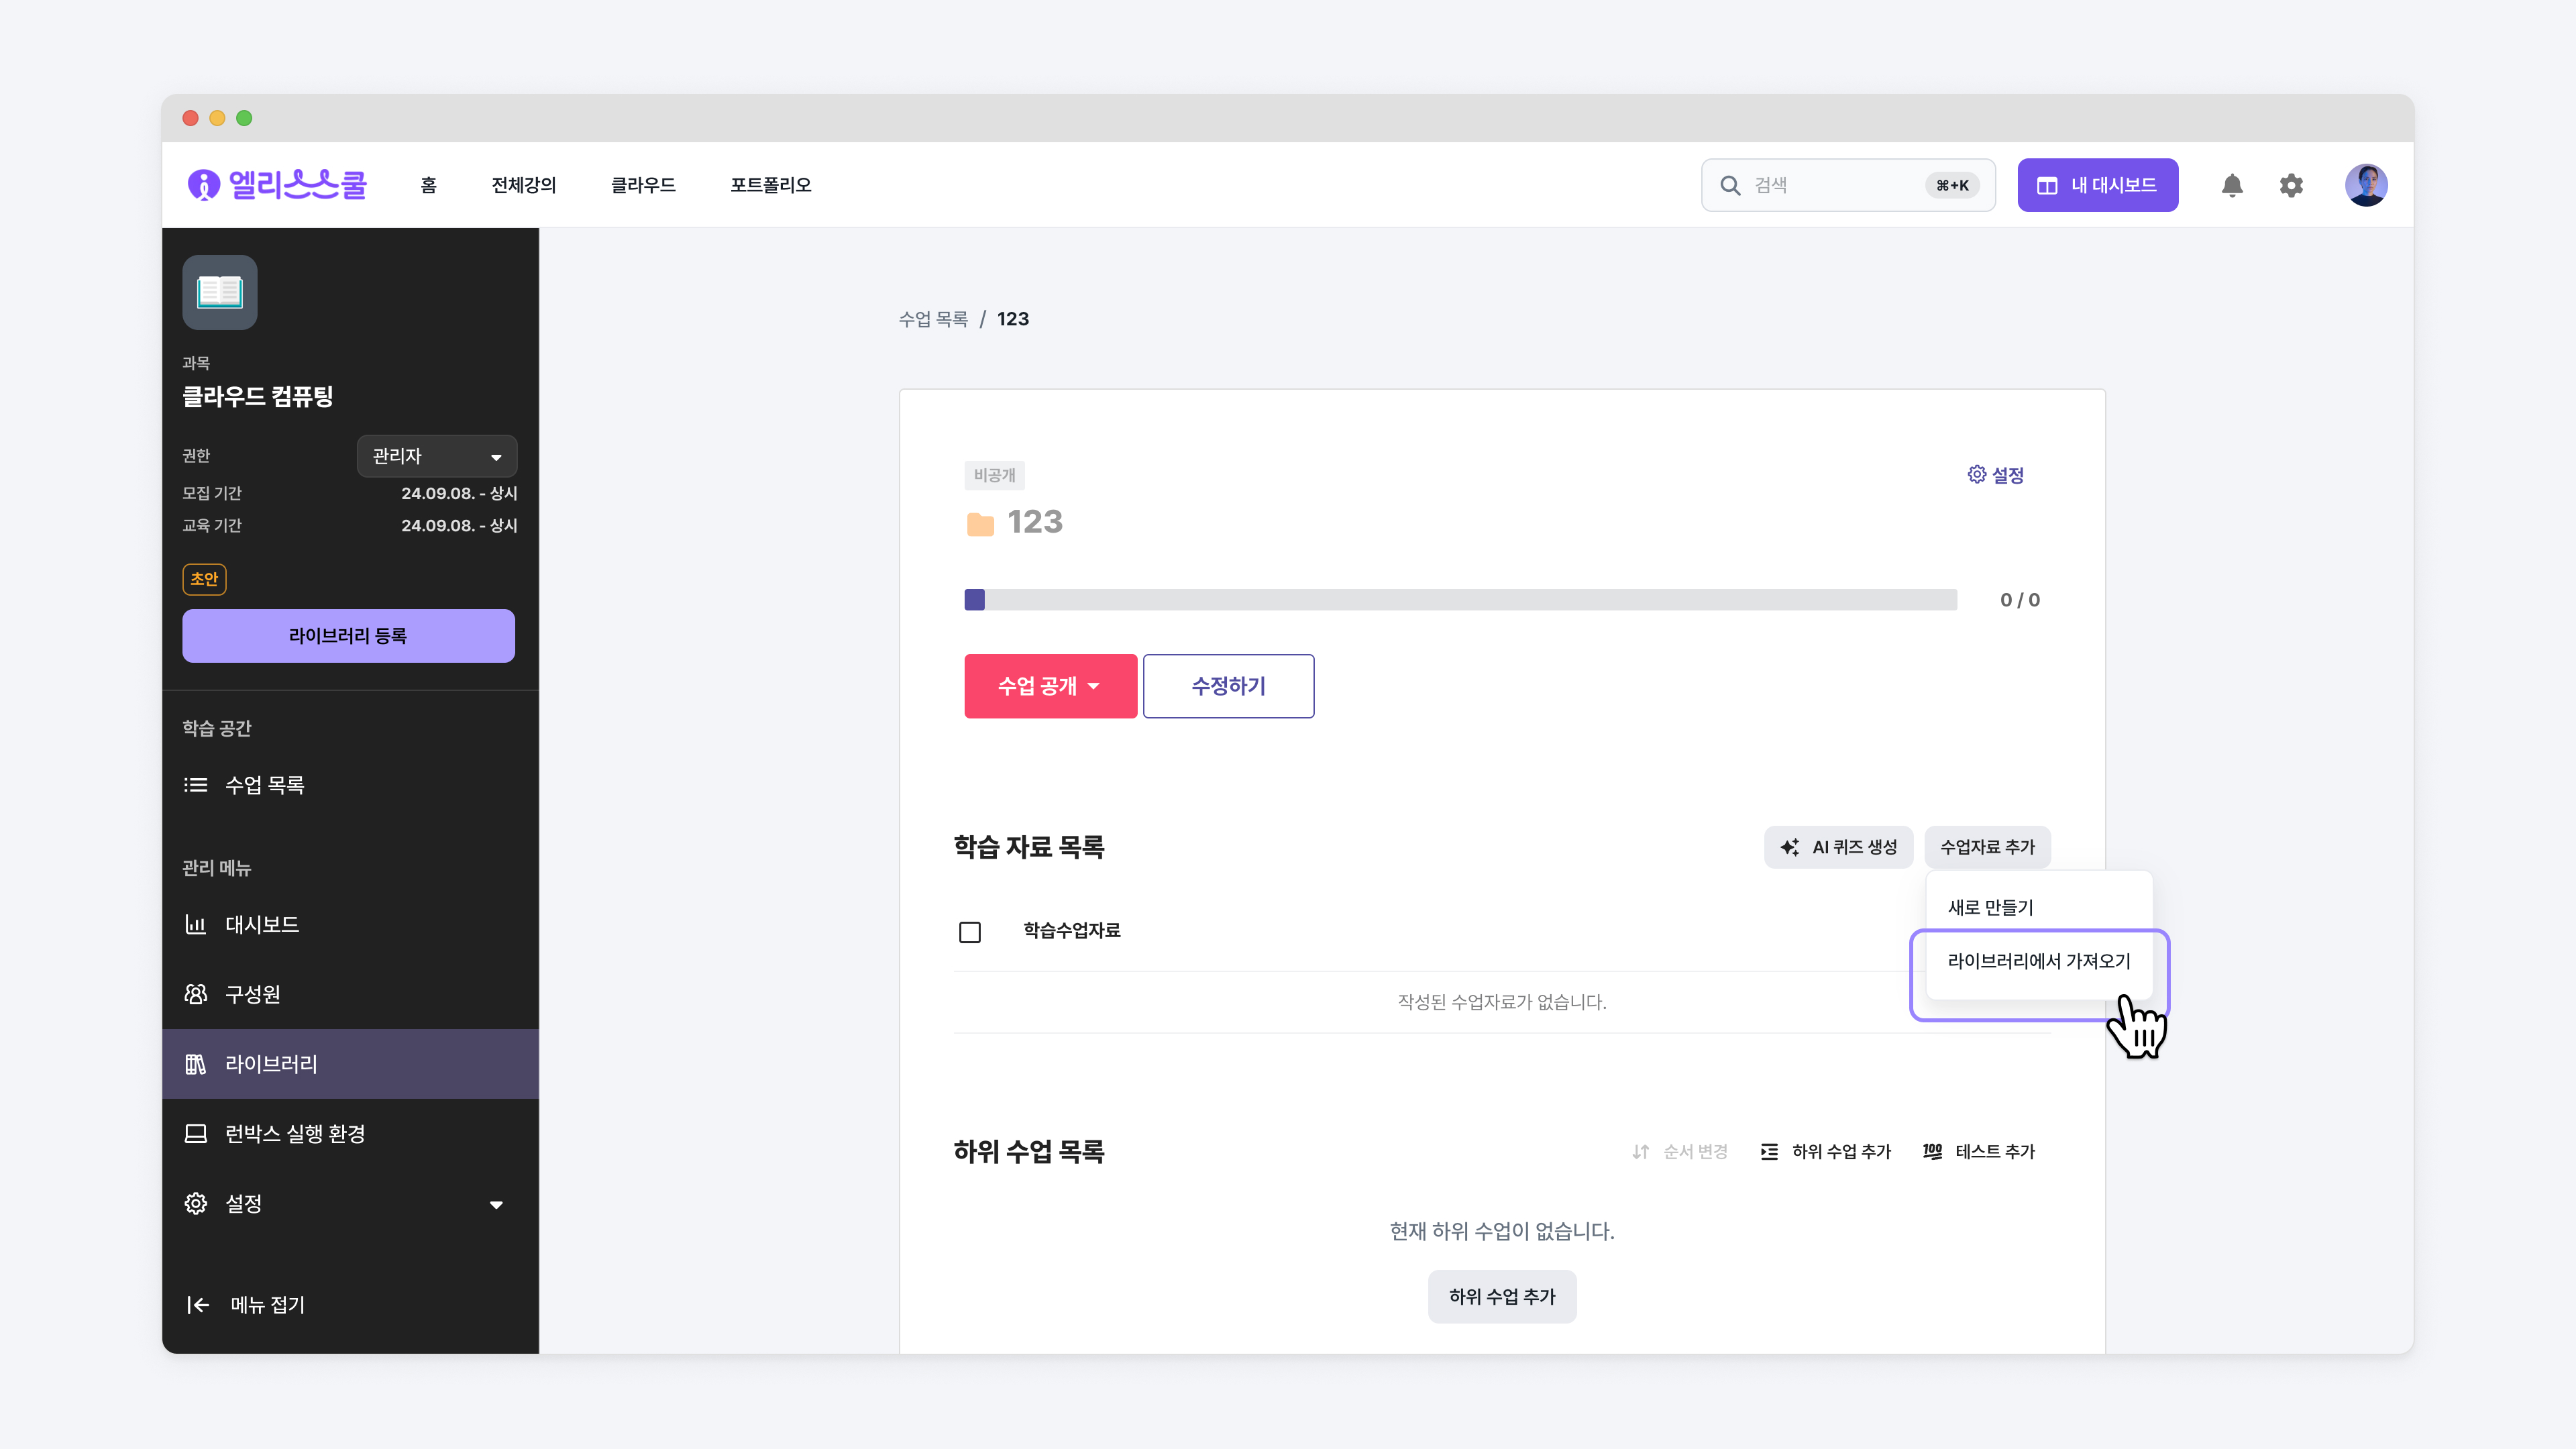Expand the sidebar 설정 menu arrow
This screenshot has width=2576, height=1449.
(x=496, y=1204)
